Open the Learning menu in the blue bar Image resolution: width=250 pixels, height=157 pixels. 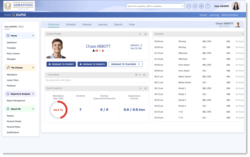click(214, 15)
